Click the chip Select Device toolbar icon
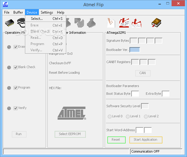 [x=9, y=23]
